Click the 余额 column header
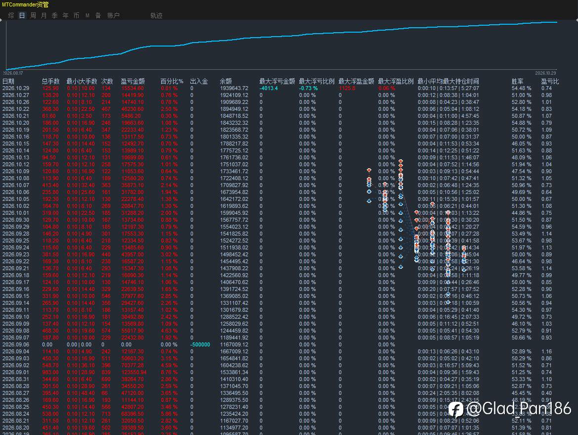Screen dimensions: 578x435 (x=225, y=81)
